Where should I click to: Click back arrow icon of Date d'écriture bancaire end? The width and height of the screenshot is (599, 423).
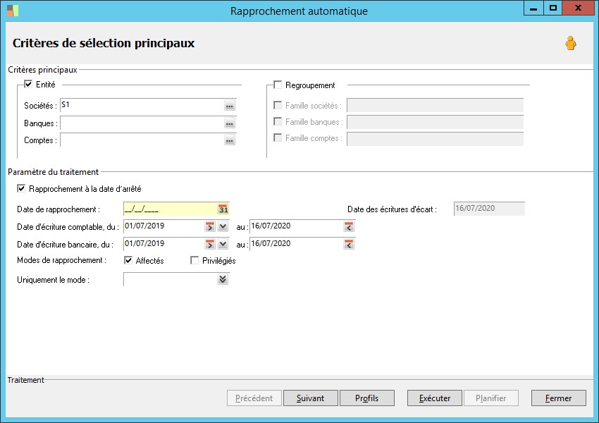(348, 244)
